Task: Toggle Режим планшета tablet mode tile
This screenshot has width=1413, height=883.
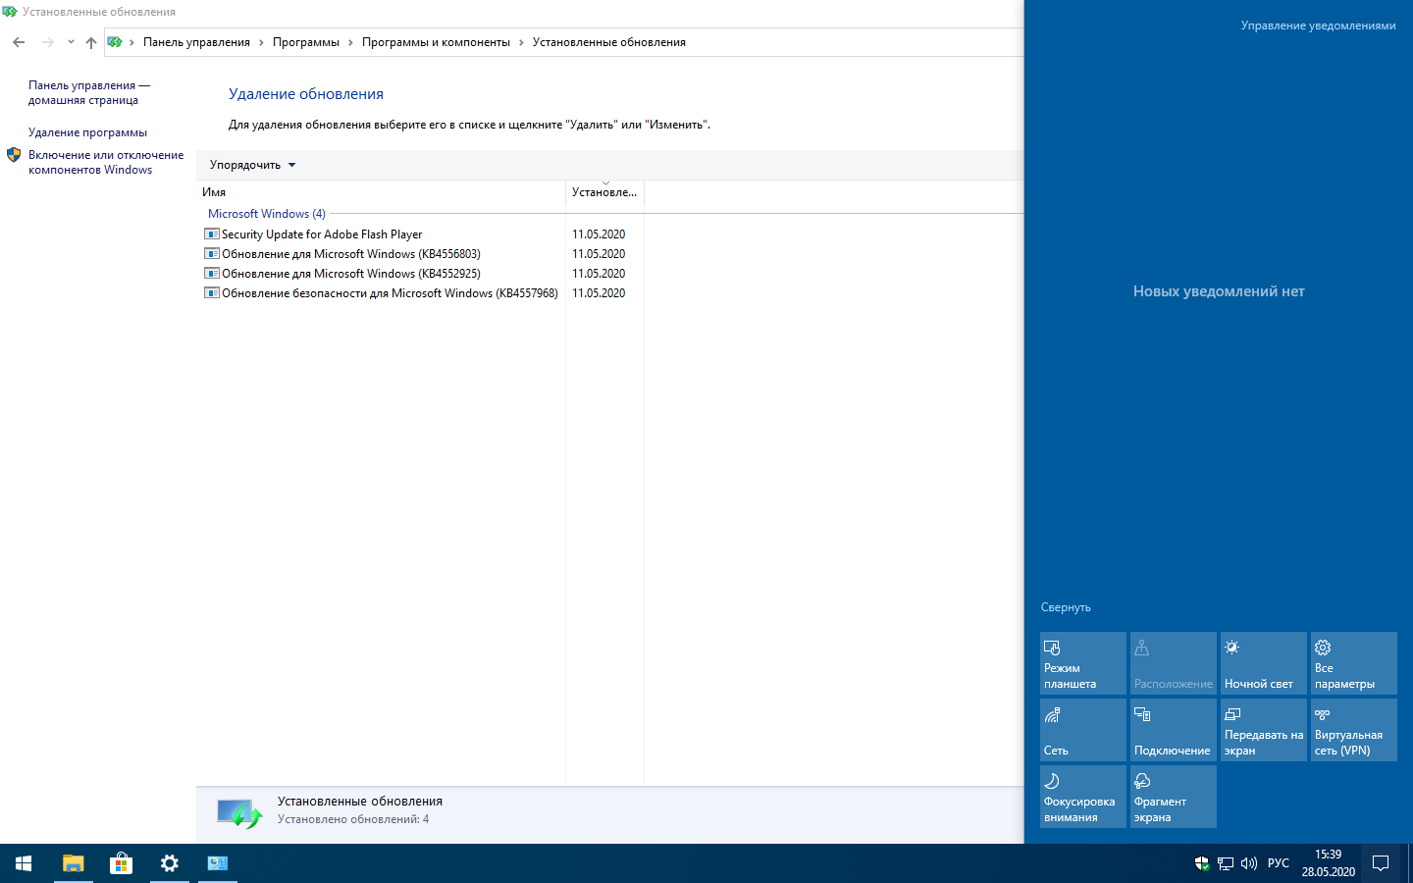Action: tap(1083, 663)
